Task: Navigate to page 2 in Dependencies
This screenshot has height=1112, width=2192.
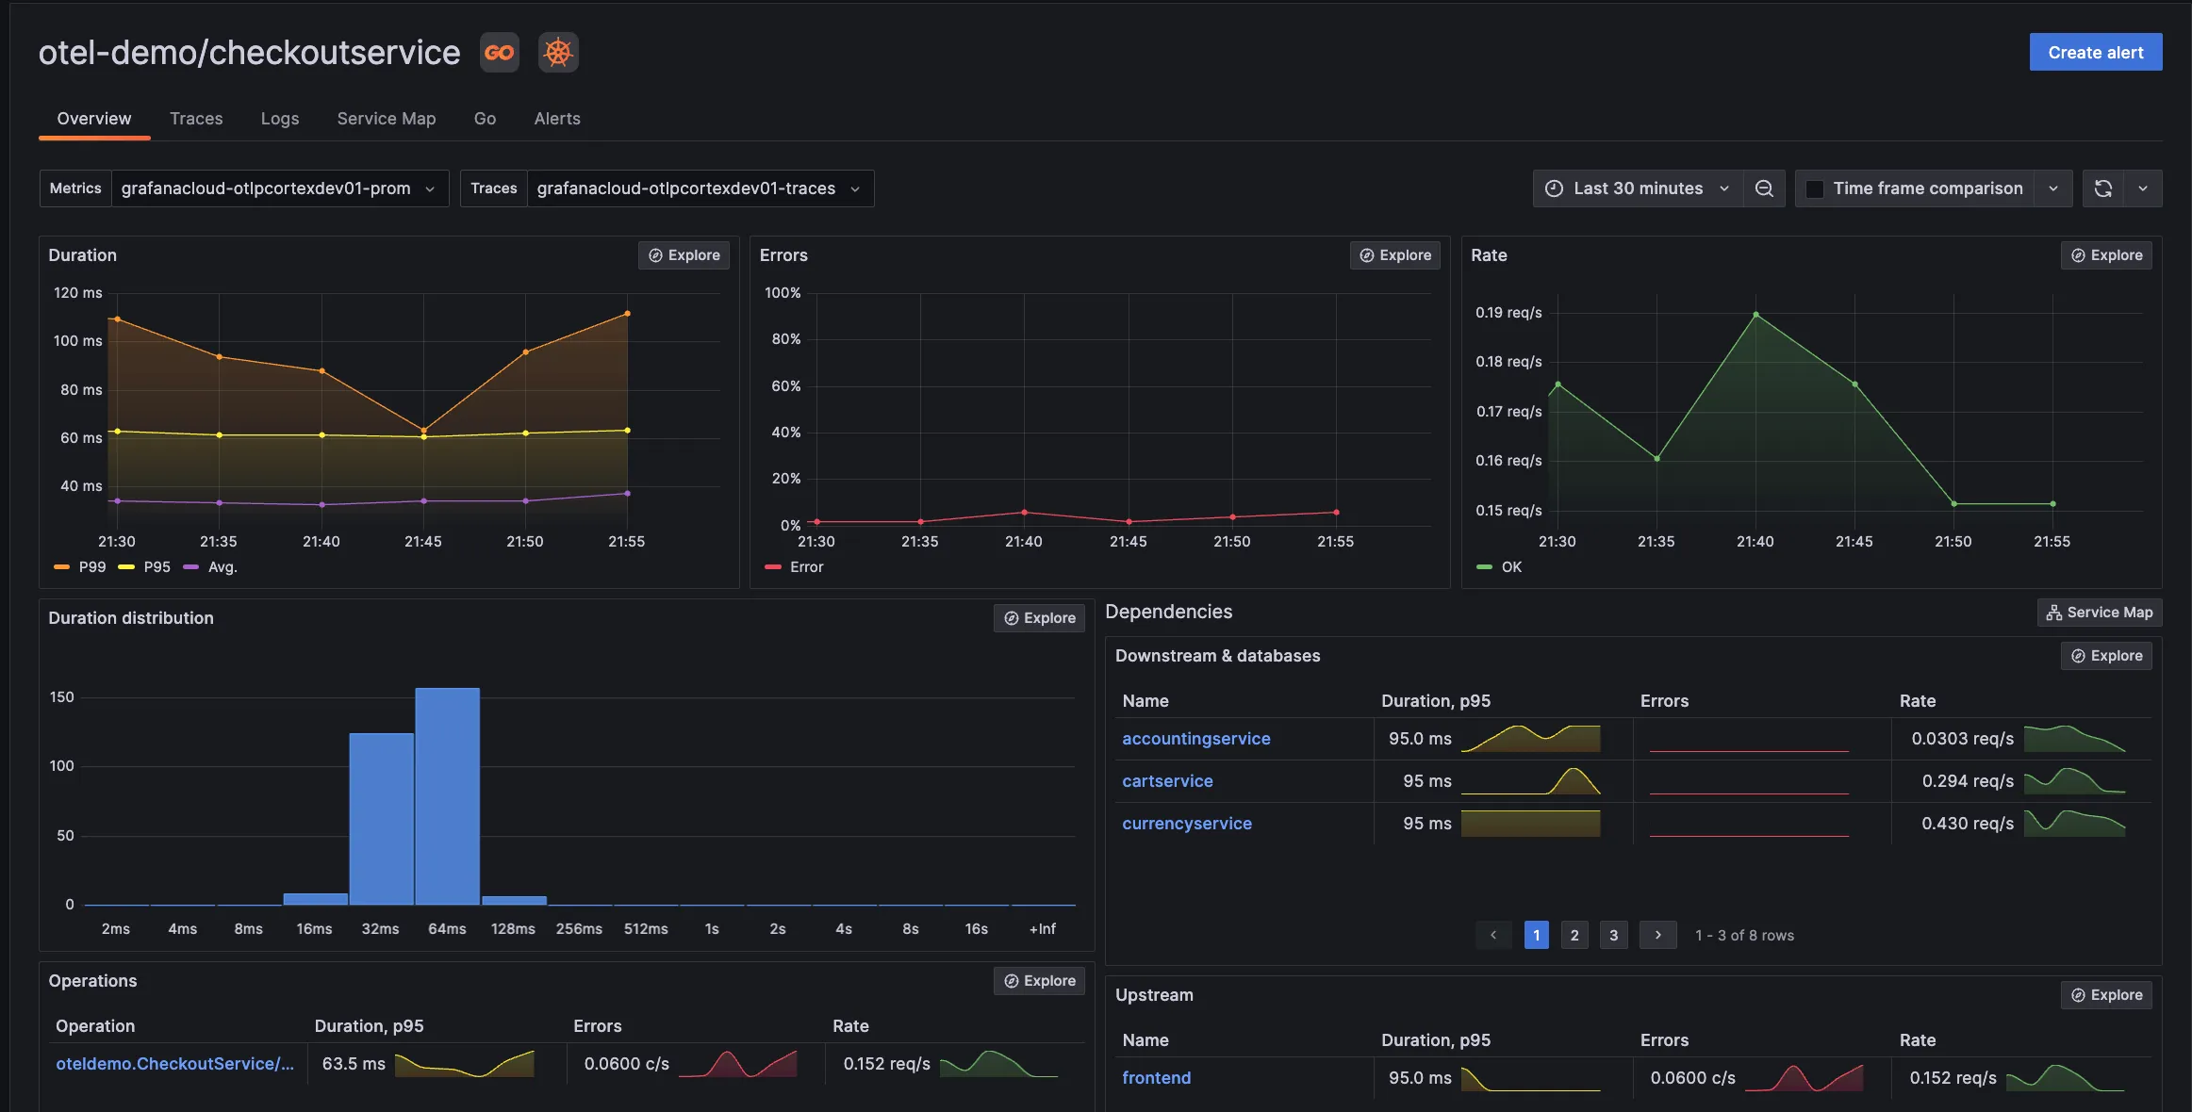Action: pyautogui.click(x=1574, y=935)
